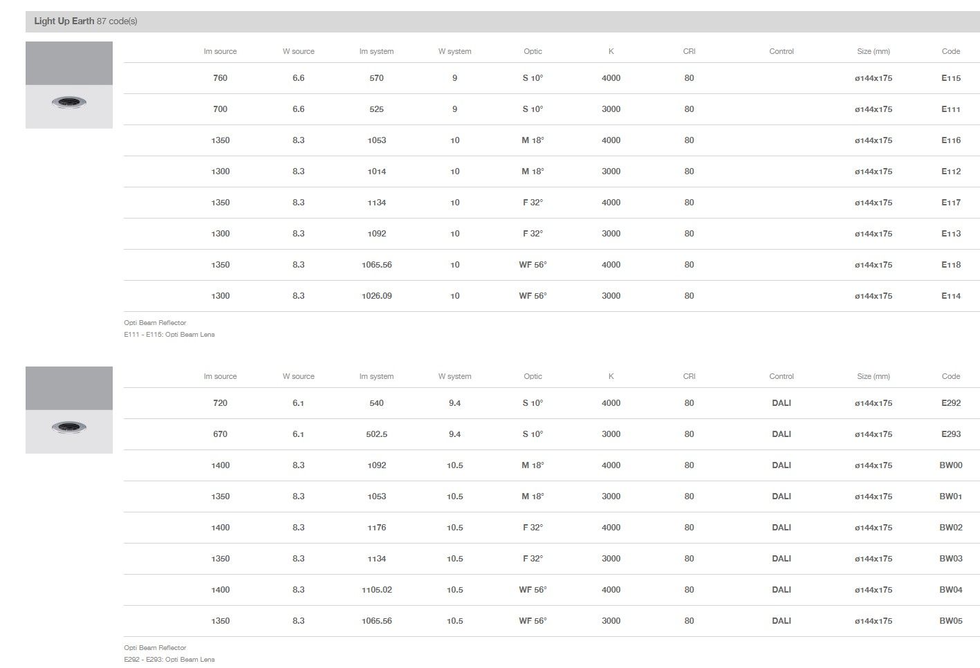Image resolution: width=980 pixels, height=668 pixels.
Task: Click the lm source header in first table
Action: click(x=220, y=51)
